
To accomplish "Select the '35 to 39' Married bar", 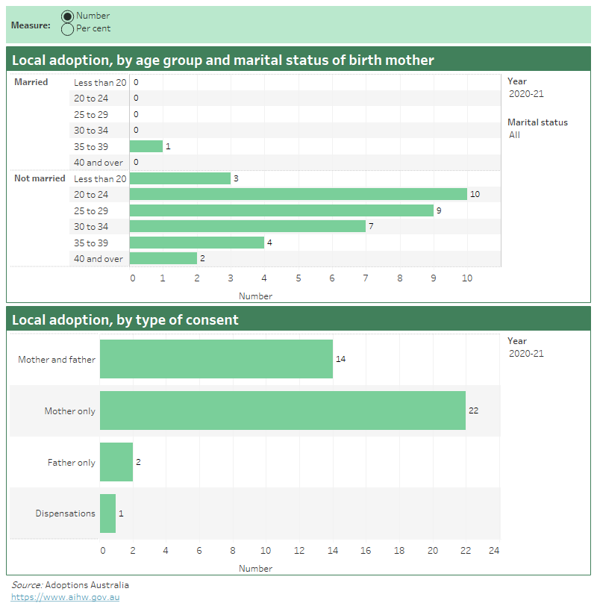I will click(146, 146).
